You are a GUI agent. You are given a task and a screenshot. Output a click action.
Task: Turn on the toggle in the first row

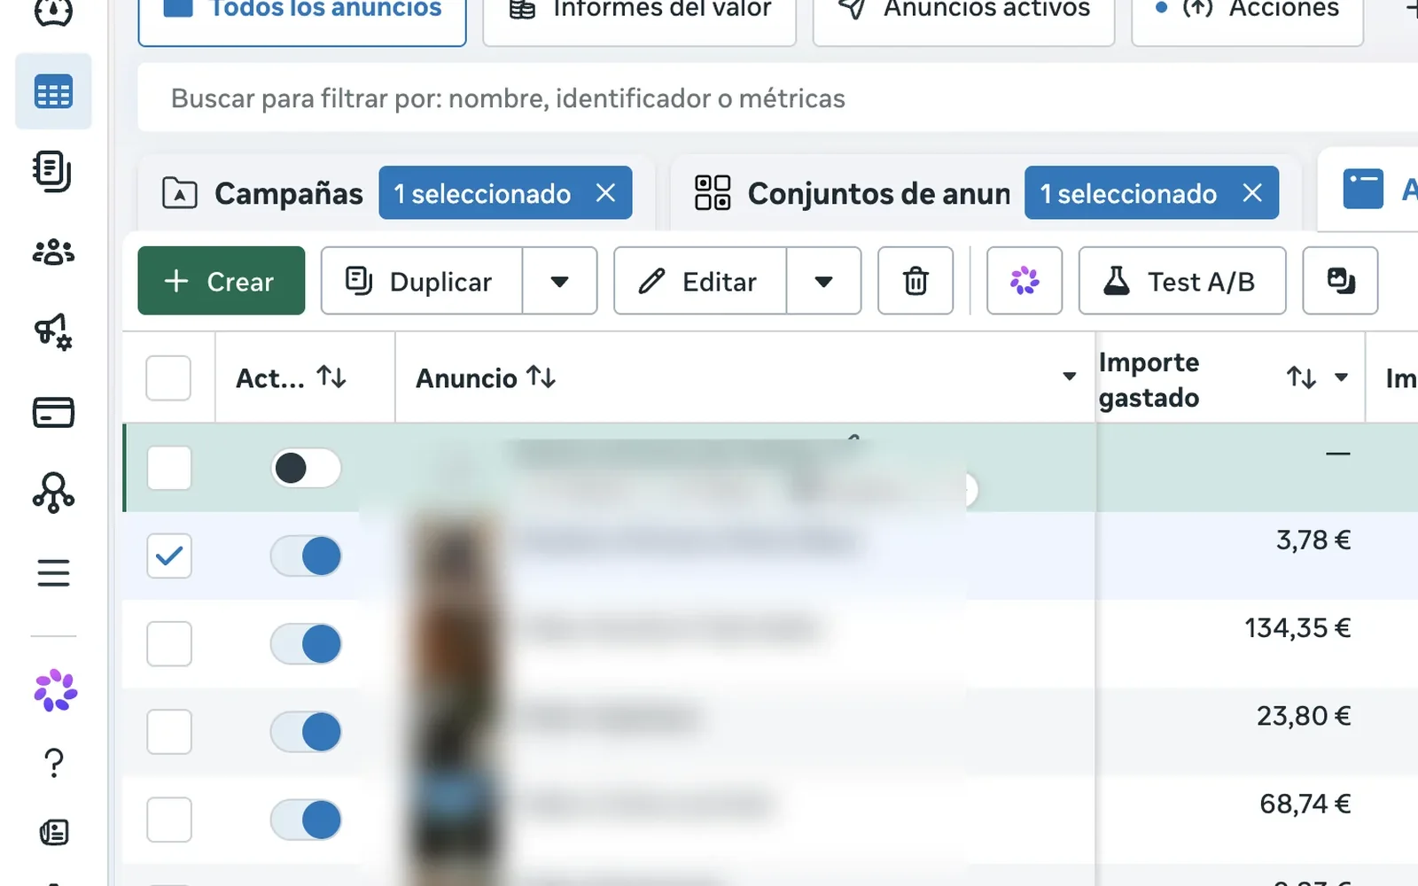coord(306,468)
